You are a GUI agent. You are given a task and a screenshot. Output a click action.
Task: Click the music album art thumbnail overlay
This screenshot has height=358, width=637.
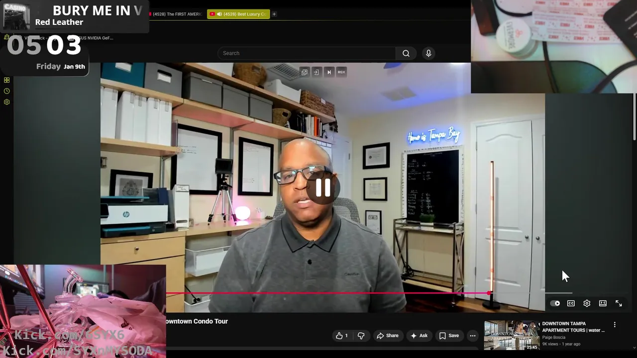pos(16,16)
